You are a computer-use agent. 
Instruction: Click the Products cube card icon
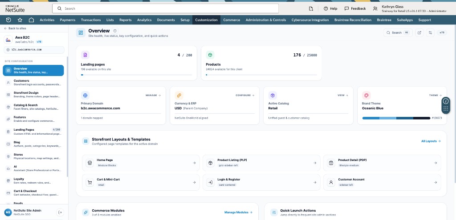coord(210,55)
